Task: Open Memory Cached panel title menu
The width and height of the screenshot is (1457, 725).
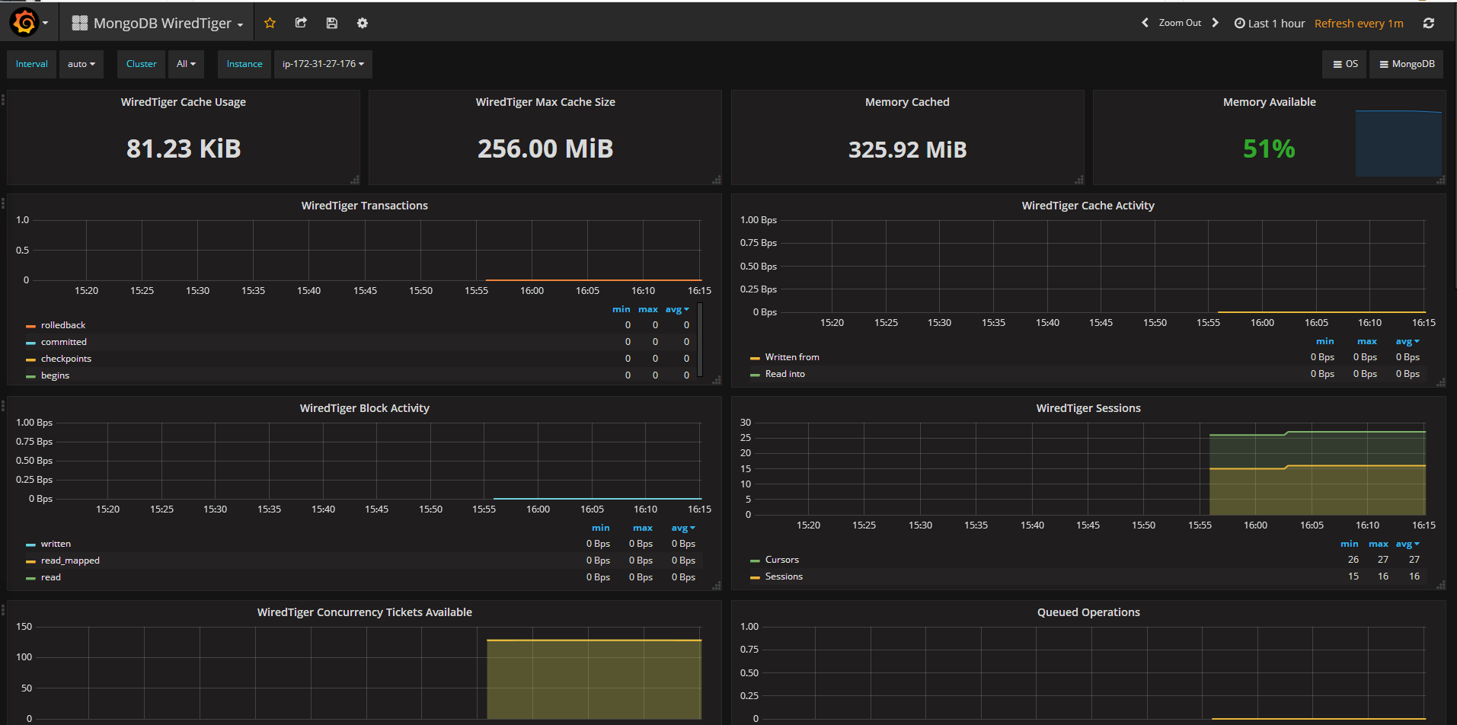Action: click(907, 102)
